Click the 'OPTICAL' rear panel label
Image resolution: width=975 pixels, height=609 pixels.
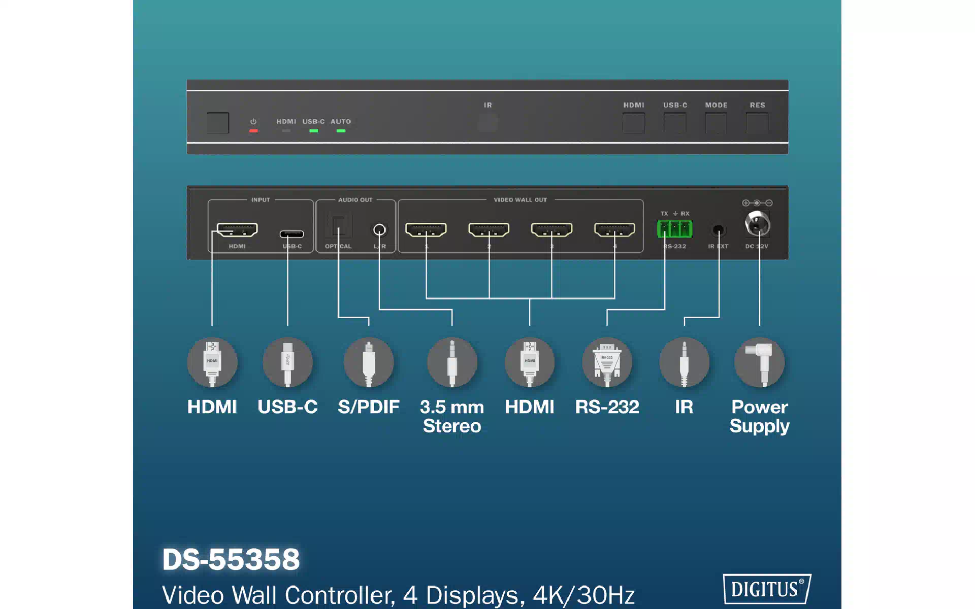coord(338,246)
